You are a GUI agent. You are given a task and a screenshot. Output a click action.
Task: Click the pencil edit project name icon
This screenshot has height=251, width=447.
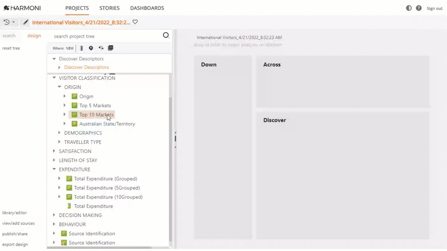[25, 22]
